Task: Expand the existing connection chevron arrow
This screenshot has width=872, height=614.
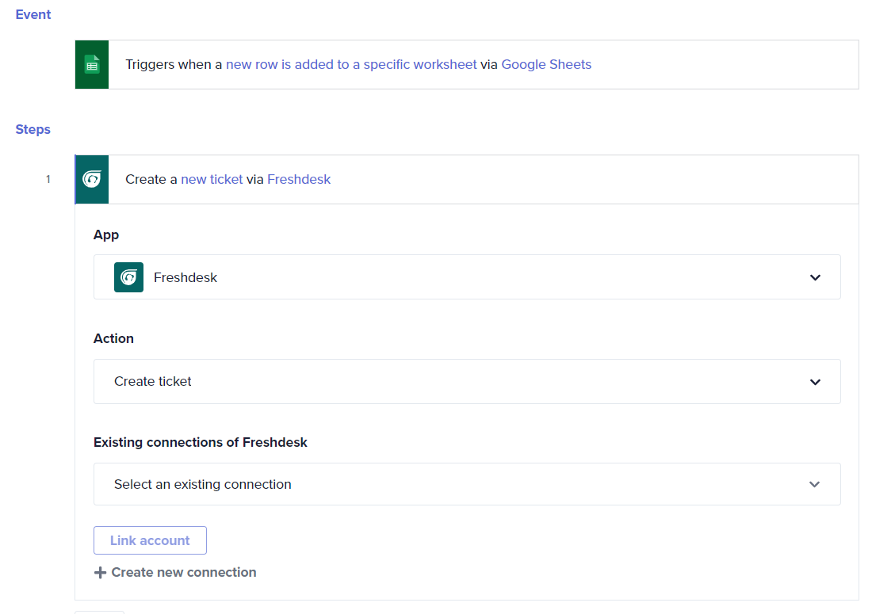Action: 814,485
